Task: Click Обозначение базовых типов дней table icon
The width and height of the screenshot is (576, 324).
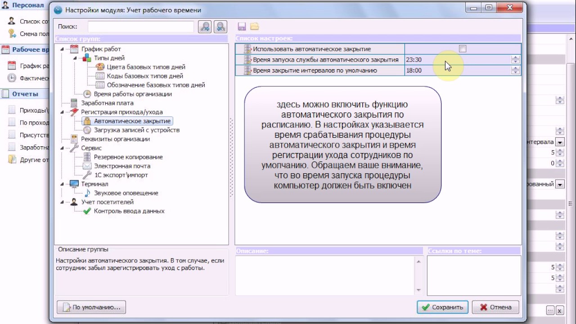Action: pos(100,85)
